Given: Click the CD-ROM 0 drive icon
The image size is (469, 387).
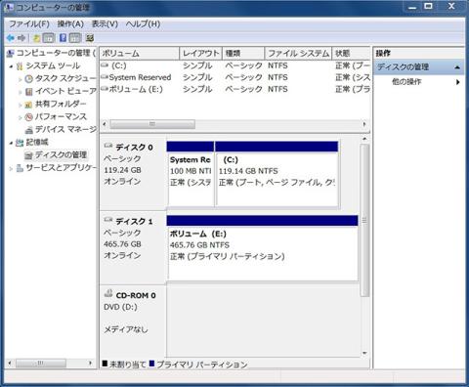Looking at the screenshot, I should point(108,293).
